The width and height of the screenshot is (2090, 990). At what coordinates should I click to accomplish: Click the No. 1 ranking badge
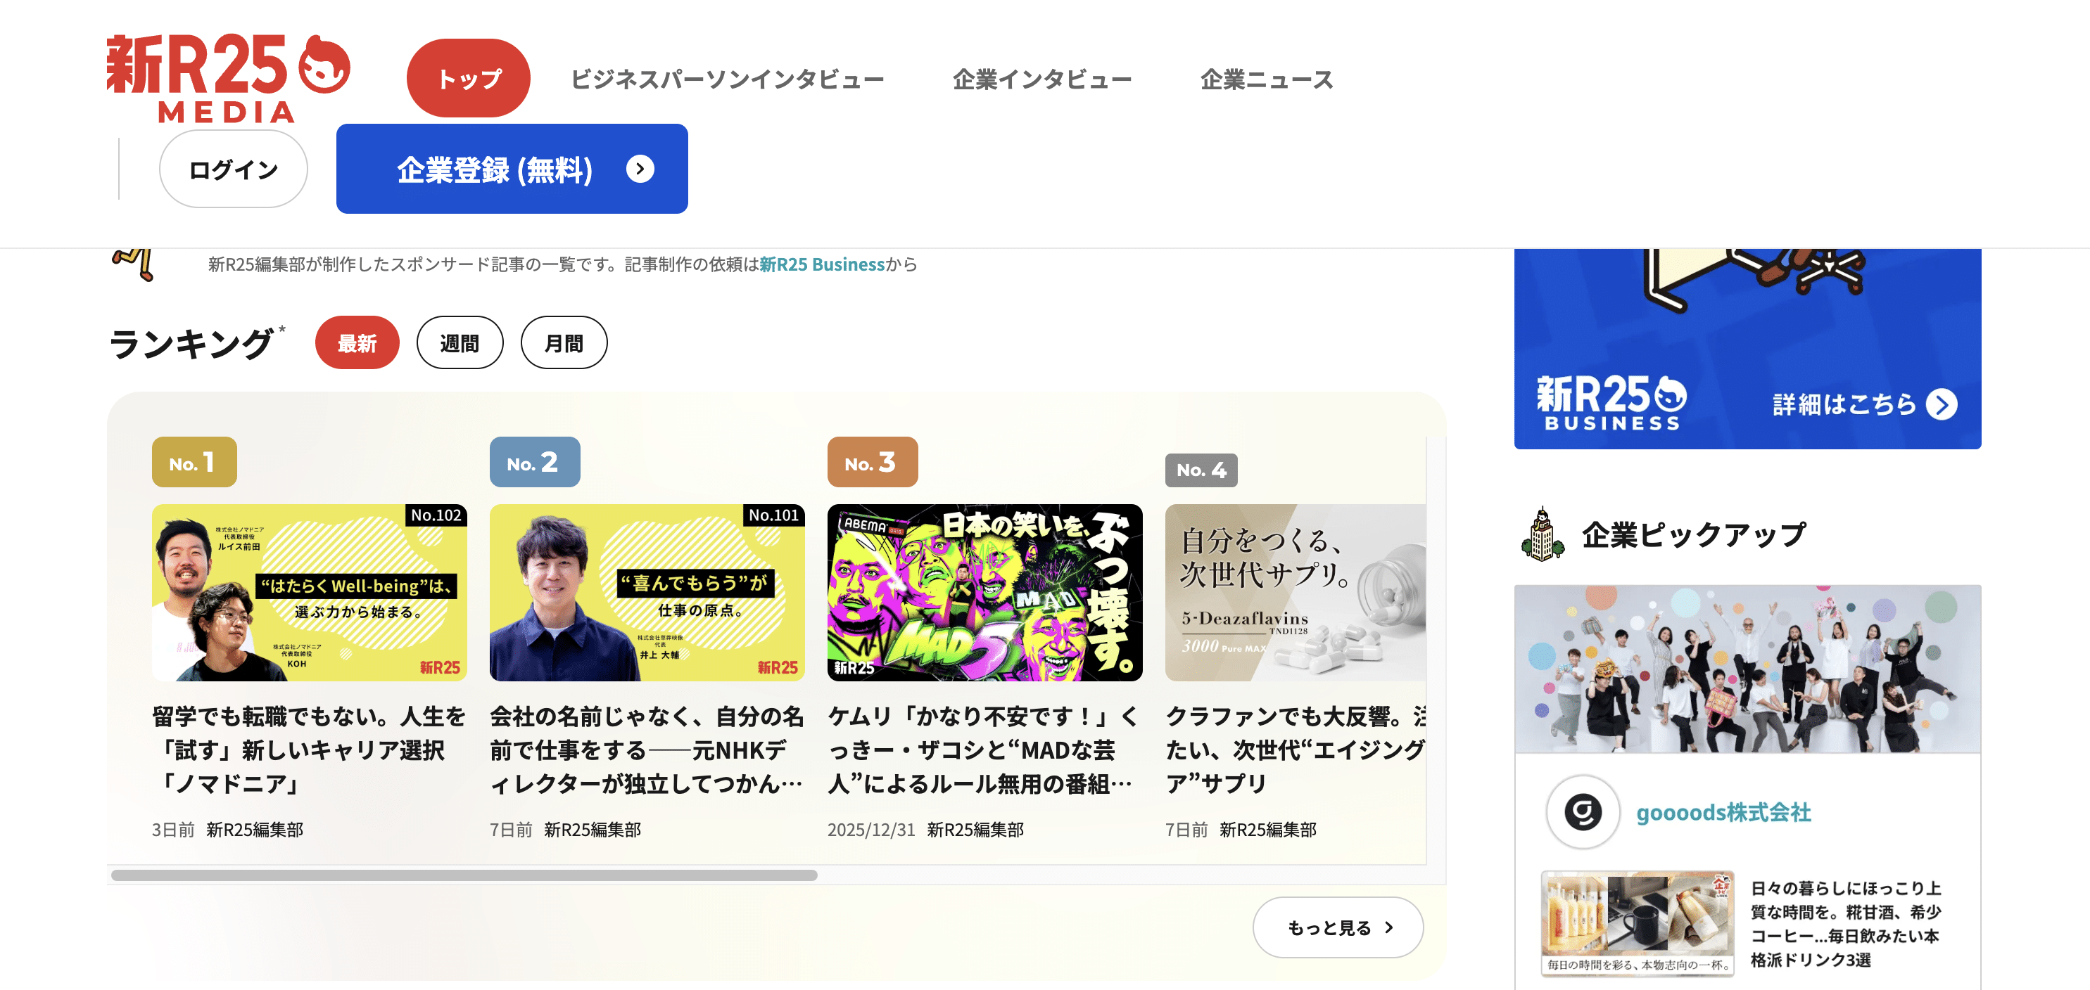[x=194, y=462]
